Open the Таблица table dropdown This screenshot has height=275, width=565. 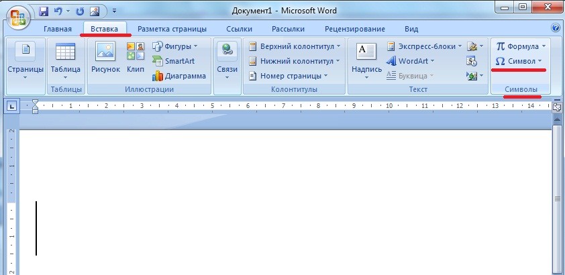(x=65, y=60)
